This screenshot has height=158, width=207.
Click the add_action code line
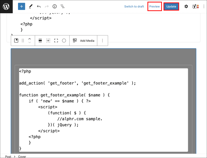pyautogui.click(x=77, y=83)
